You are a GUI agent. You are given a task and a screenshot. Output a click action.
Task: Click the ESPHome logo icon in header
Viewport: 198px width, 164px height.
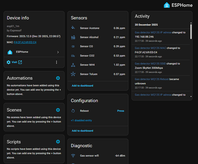pos(167,5)
